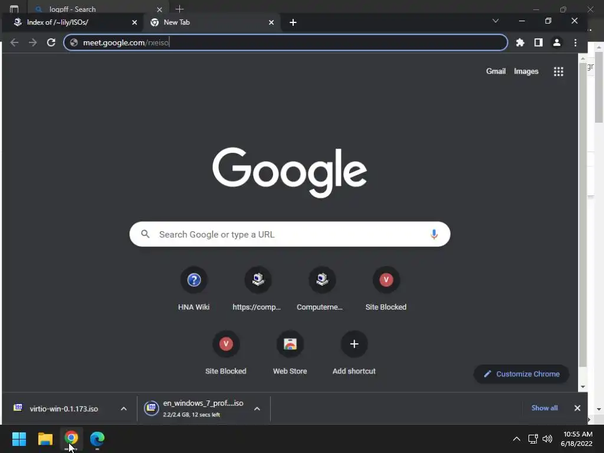Open the Images link
Image resolution: width=604 pixels, height=453 pixels.
pyautogui.click(x=526, y=71)
